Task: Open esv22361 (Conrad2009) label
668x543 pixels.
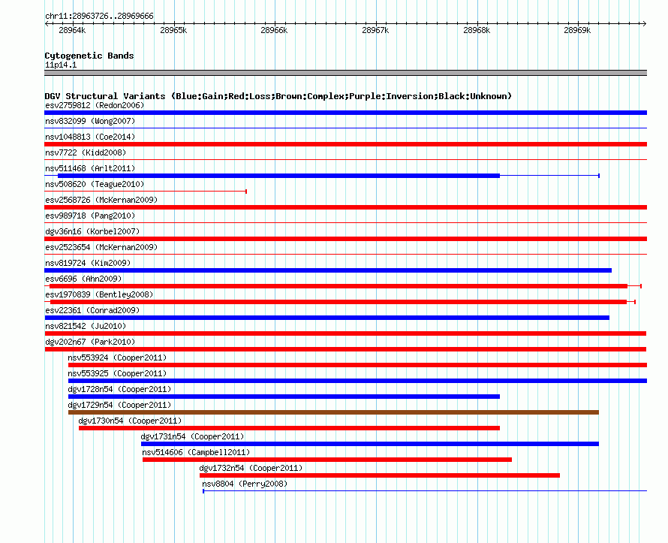Action: pyautogui.click(x=92, y=310)
